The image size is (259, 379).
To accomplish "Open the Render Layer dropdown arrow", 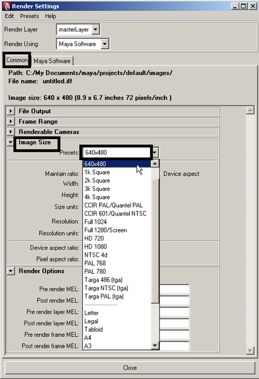I will coord(96,30).
